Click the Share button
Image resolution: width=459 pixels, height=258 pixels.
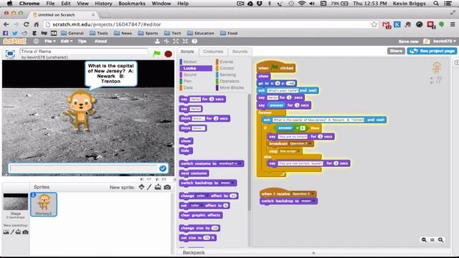(x=396, y=51)
